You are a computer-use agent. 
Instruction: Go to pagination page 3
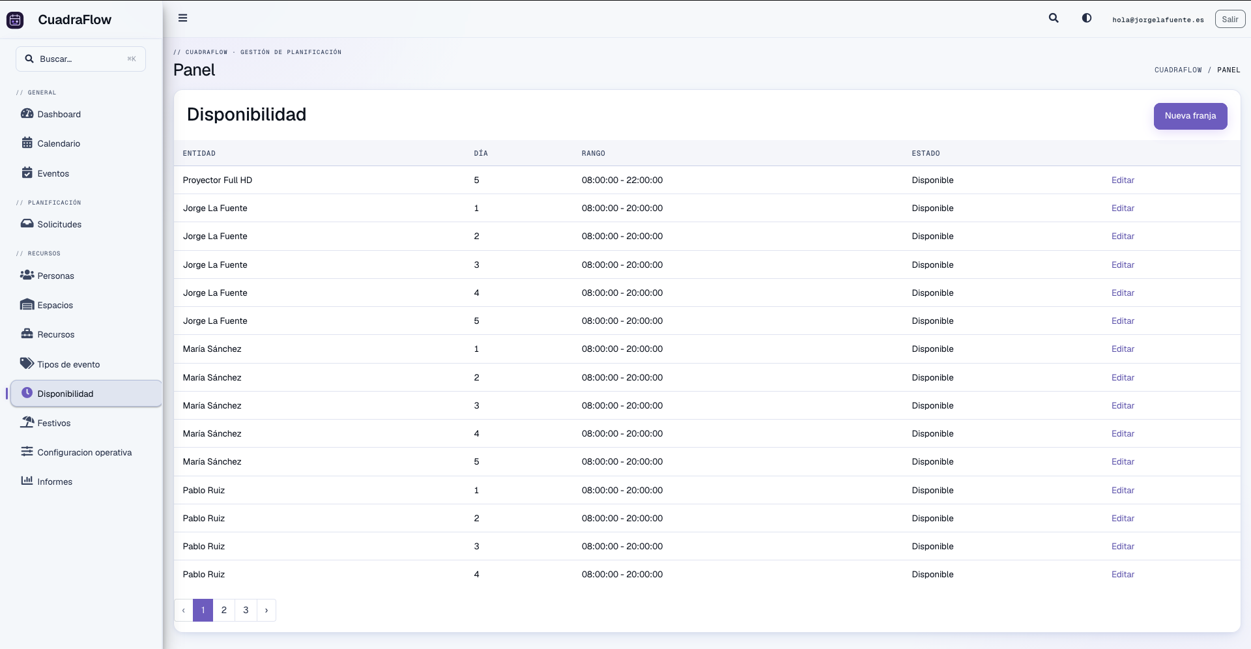pos(246,610)
